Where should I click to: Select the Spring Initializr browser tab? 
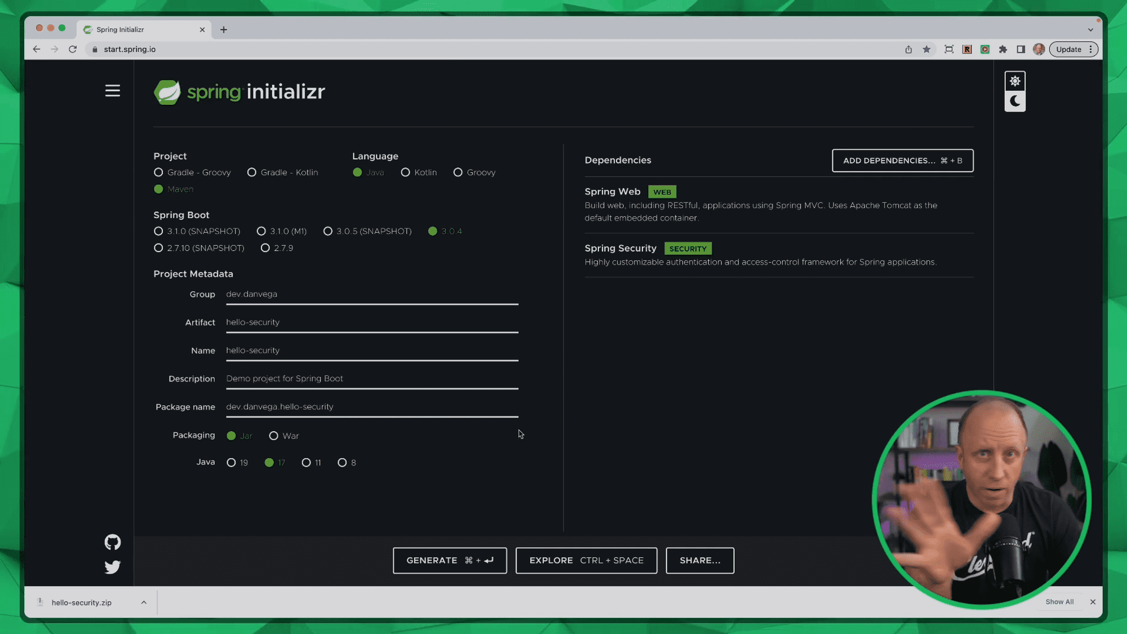(x=141, y=30)
